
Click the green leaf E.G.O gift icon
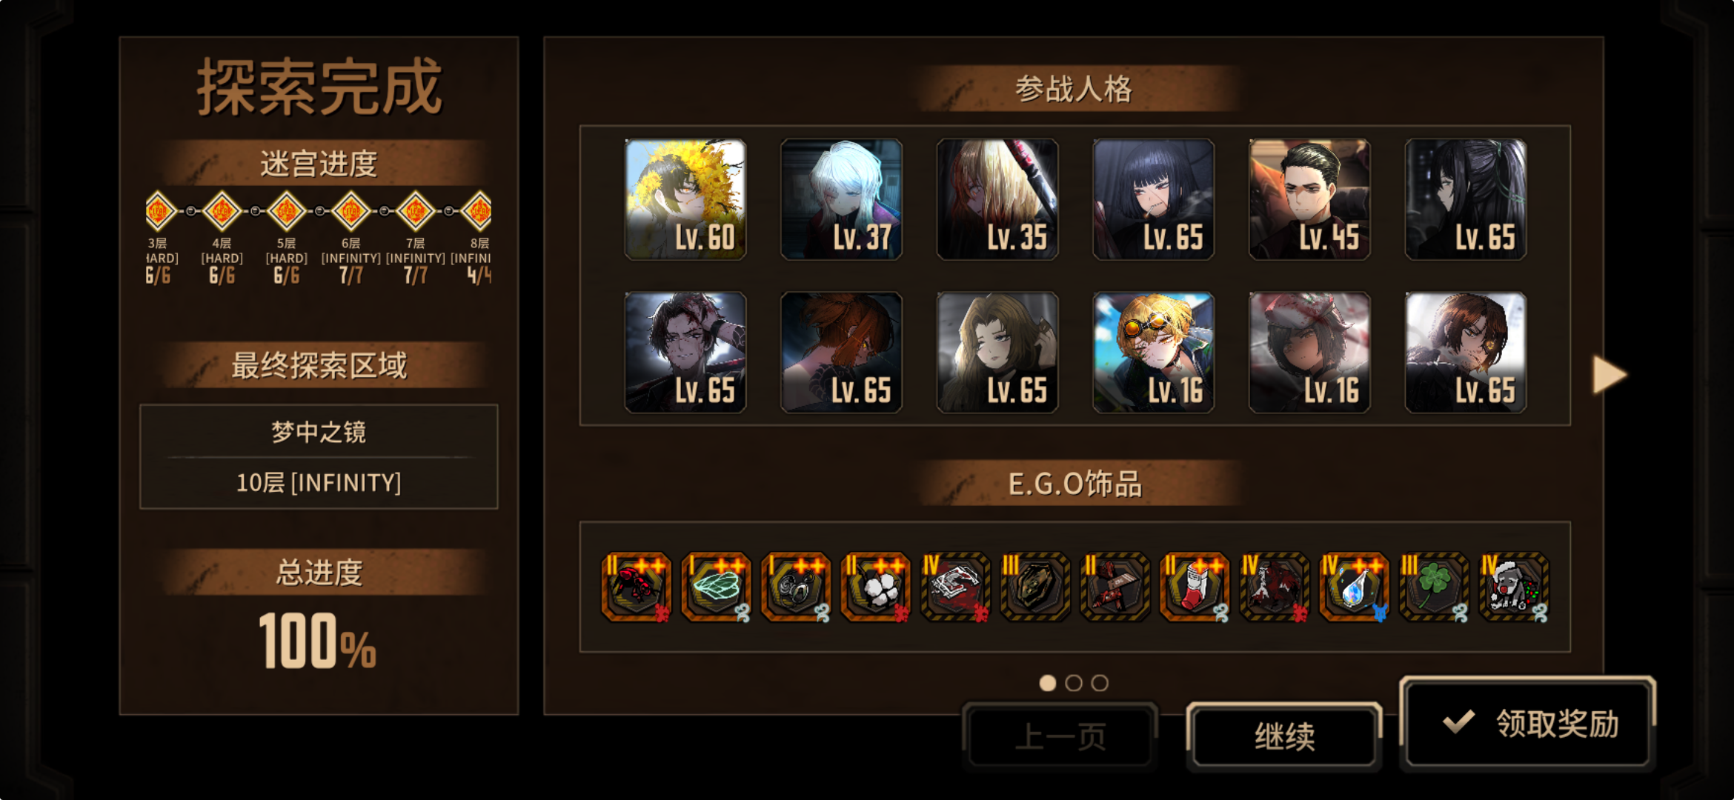click(x=716, y=587)
